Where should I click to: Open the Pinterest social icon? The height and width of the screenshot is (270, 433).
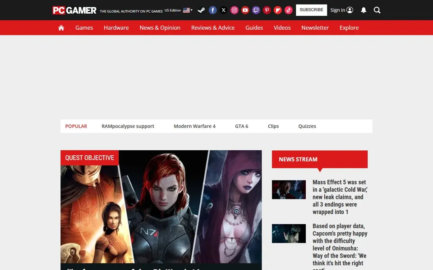(x=267, y=10)
